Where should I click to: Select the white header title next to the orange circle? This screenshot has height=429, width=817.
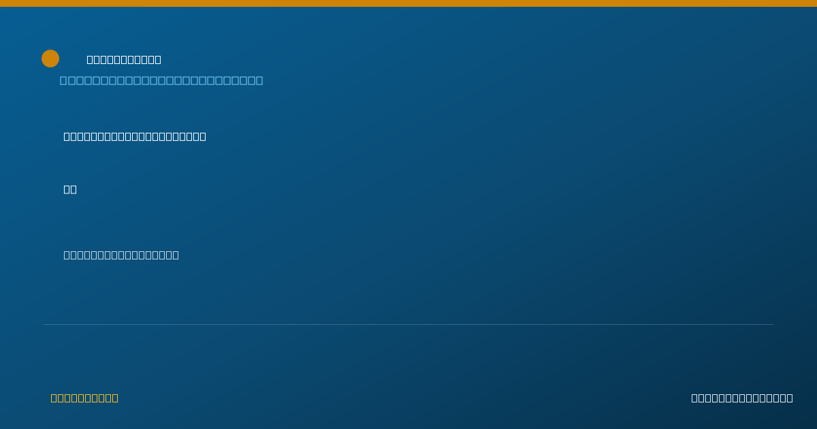(124, 60)
